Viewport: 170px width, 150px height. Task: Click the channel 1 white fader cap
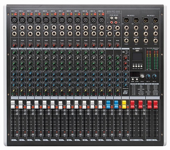tap(13, 105)
